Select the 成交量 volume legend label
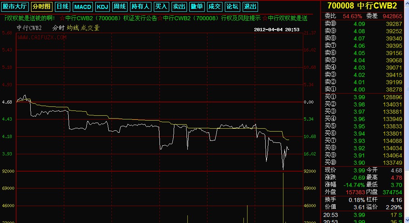The image size is (409, 223). point(90,28)
